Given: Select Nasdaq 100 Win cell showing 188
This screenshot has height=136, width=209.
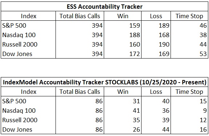Looking at the screenshot, I should coord(135,35).
